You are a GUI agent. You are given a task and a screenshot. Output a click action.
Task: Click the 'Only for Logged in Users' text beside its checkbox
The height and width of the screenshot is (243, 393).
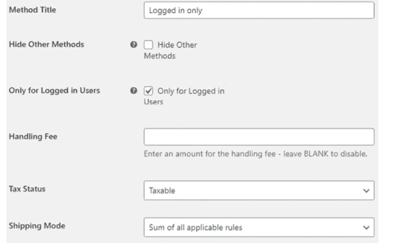click(x=184, y=96)
